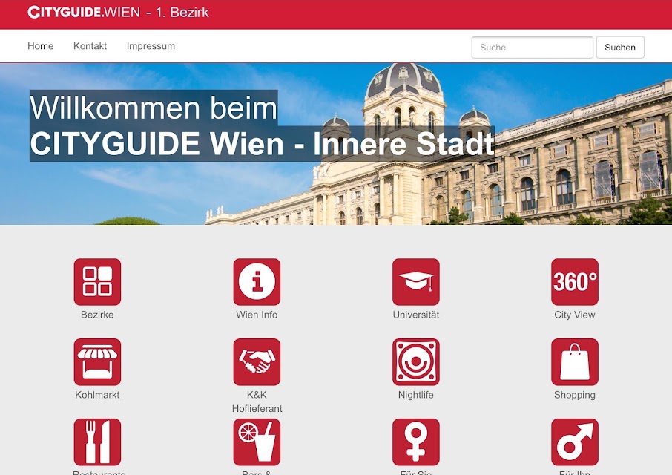Click the City View text label
This screenshot has width=672, height=475.
575,315
